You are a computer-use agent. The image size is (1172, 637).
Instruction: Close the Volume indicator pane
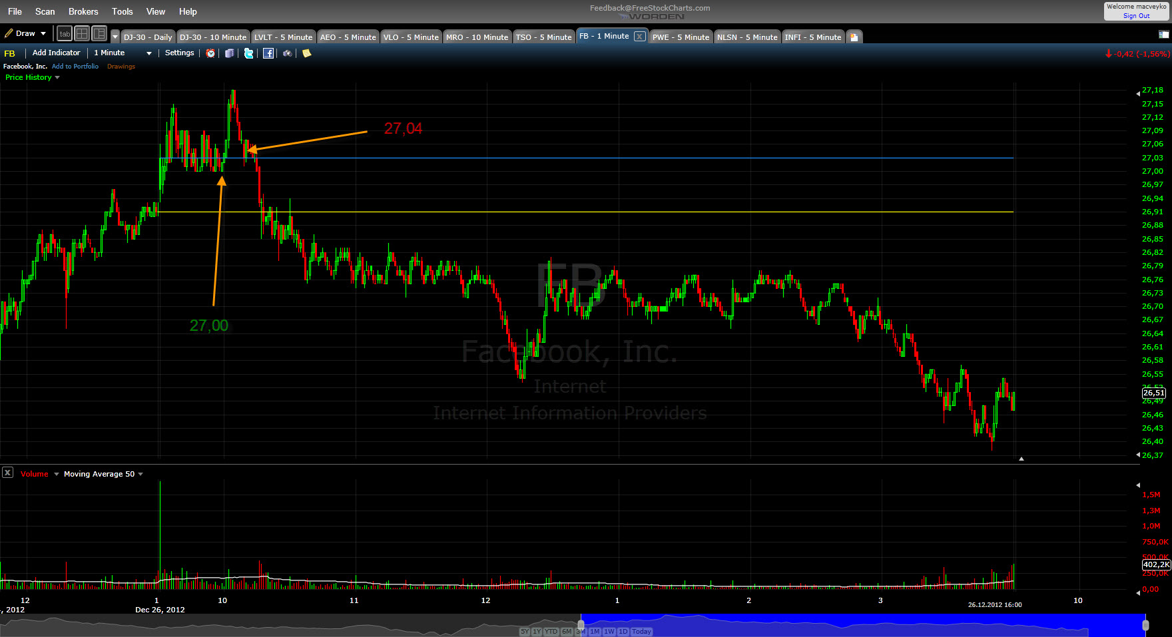pos(7,473)
